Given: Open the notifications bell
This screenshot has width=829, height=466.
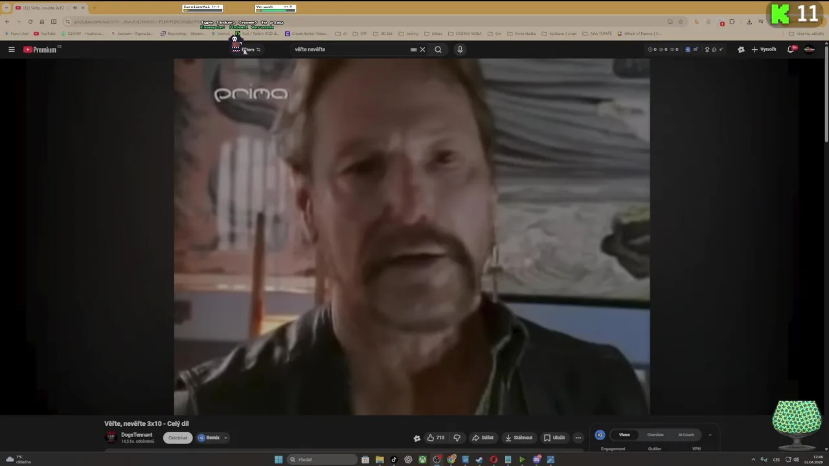Looking at the screenshot, I should pyautogui.click(x=791, y=49).
